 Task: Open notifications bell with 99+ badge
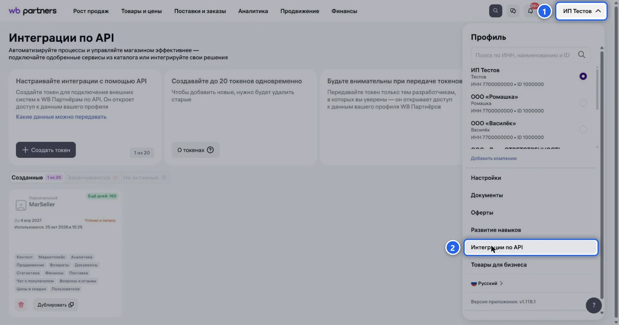click(531, 11)
